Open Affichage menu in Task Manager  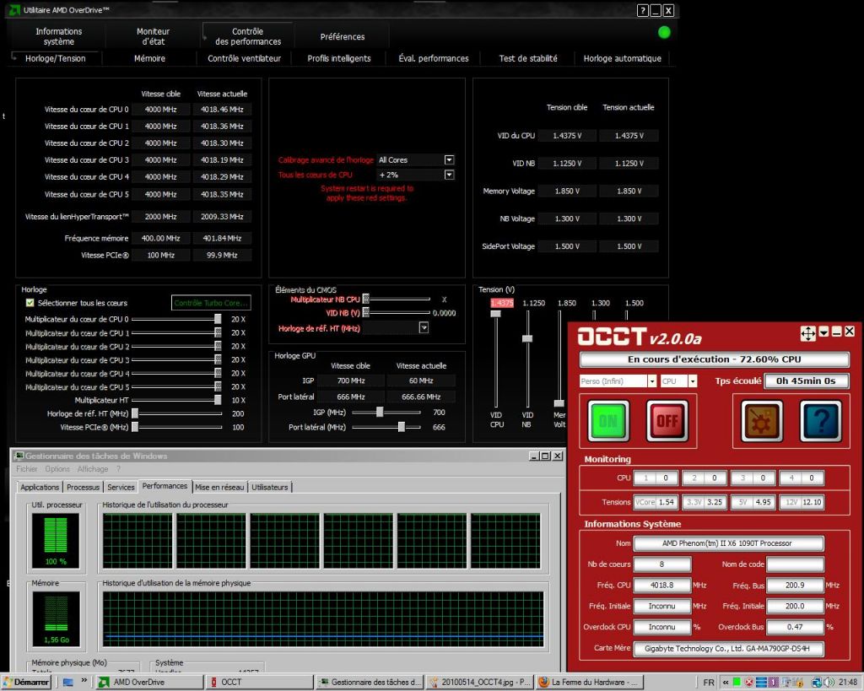pyautogui.click(x=93, y=469)
